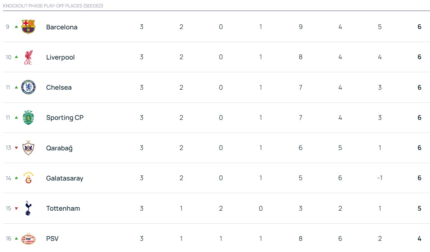Click the Chelsea club crest
430x252 pixels.
pos(28,87)
